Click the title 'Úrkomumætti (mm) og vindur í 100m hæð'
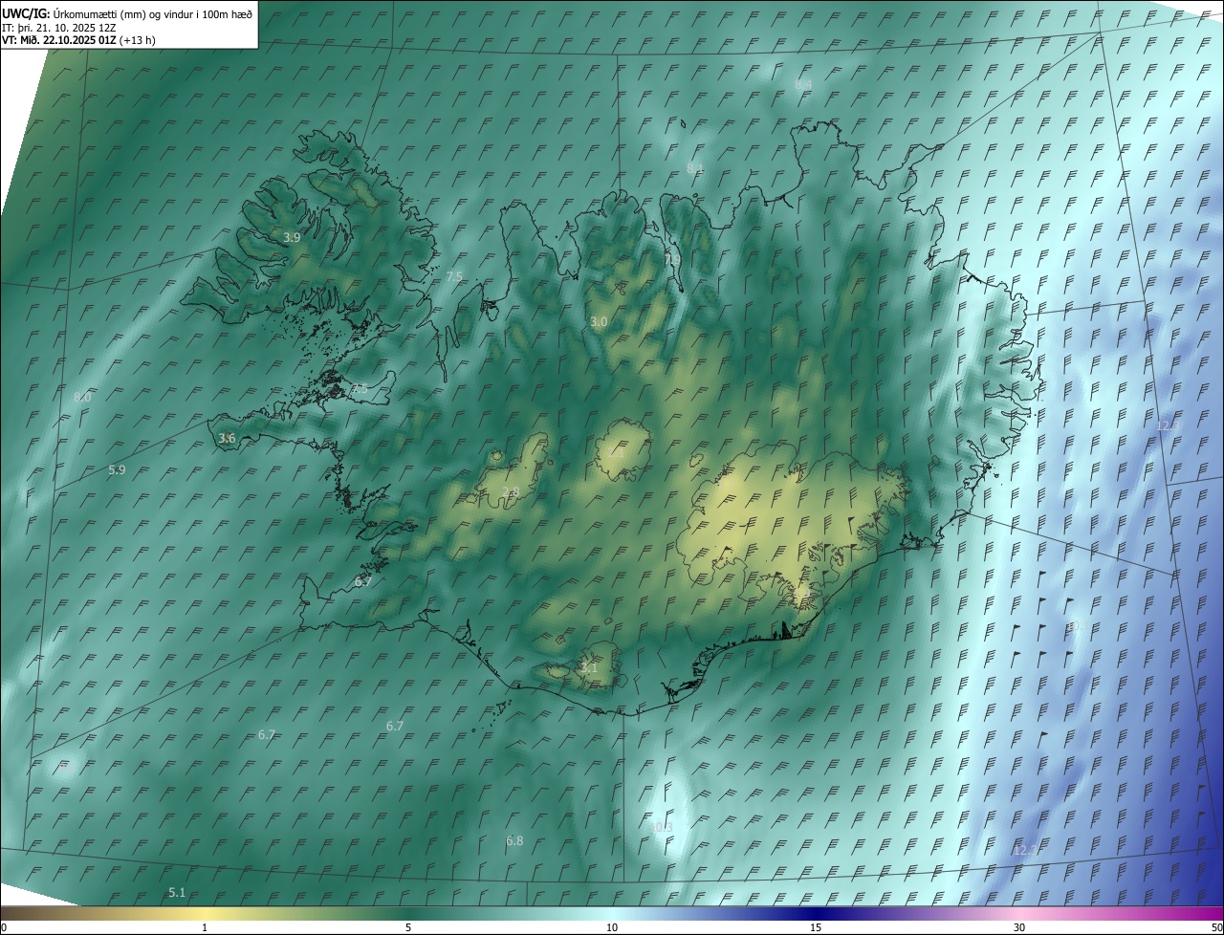 pyautogui.click(x=153, y=13)
